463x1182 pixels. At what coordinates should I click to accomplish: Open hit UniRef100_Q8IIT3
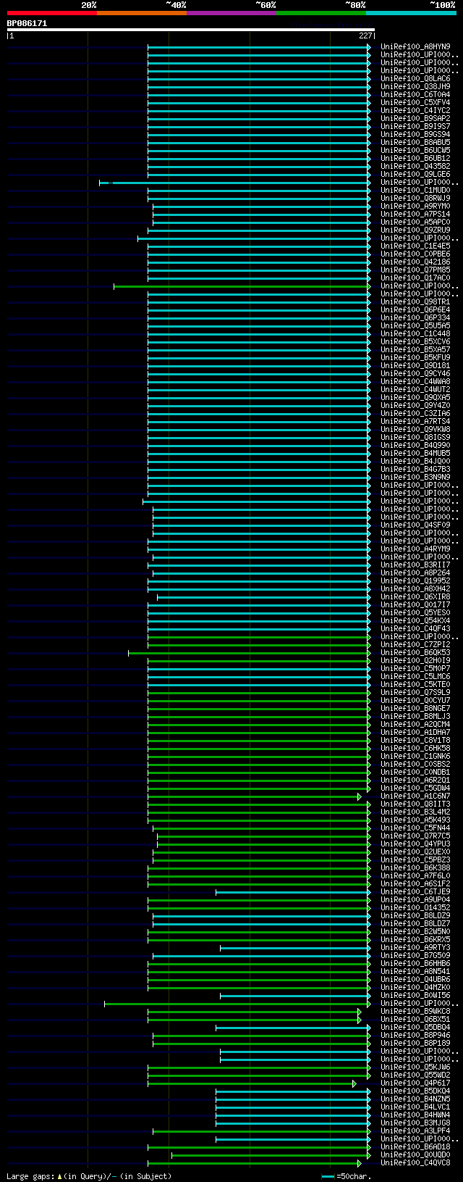tap(415, 804)
